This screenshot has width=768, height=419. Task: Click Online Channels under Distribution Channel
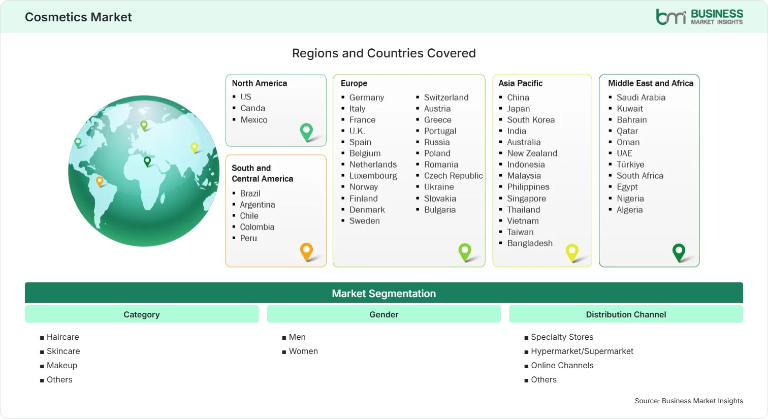(x=562, y=365)
